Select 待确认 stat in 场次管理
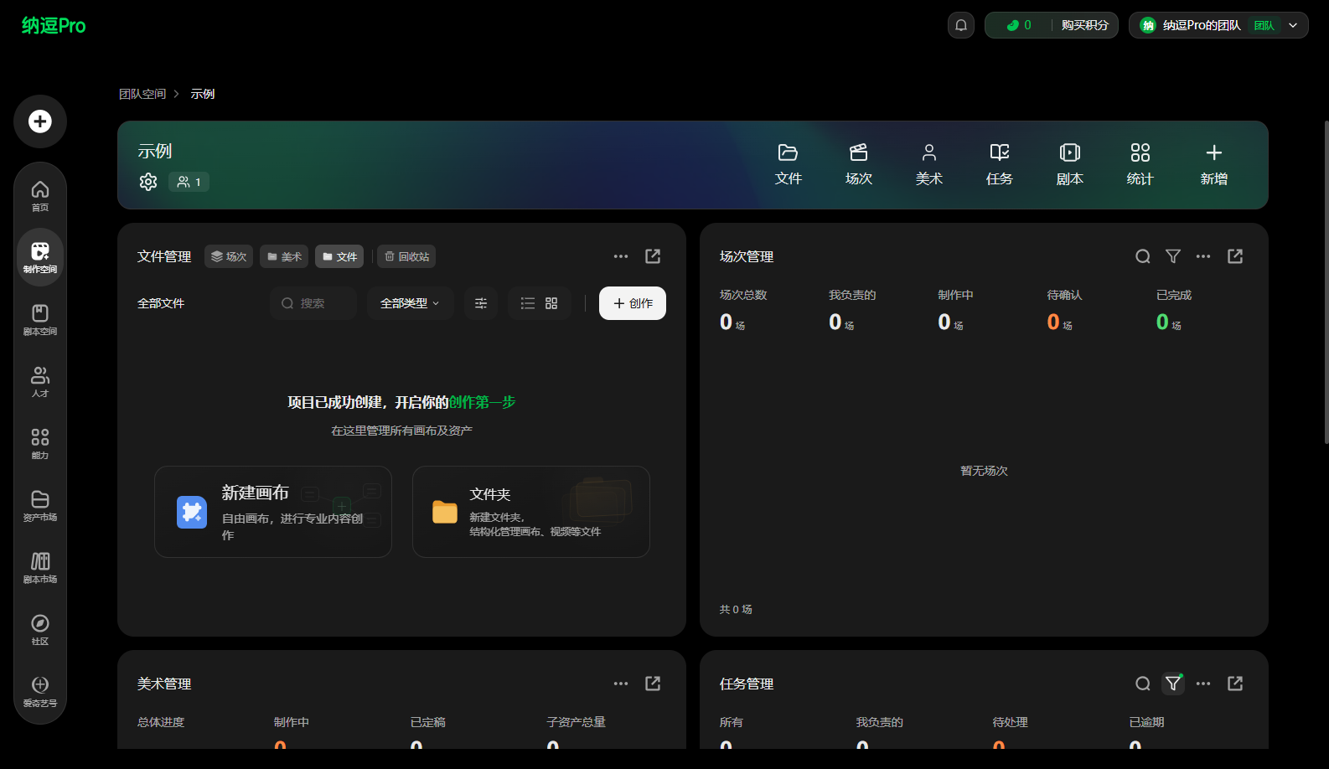This screenshot has width=1329, height=769. pos(1064,310)
